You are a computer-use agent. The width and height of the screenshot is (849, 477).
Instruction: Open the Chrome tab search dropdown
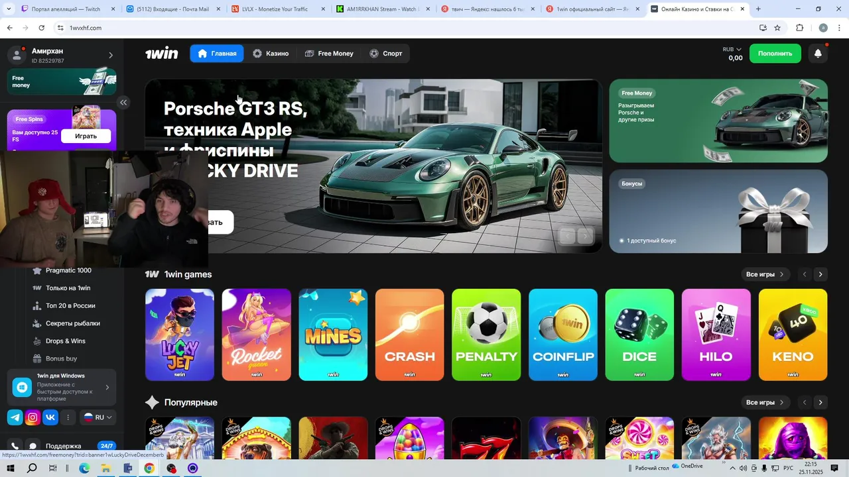point(9,9)
